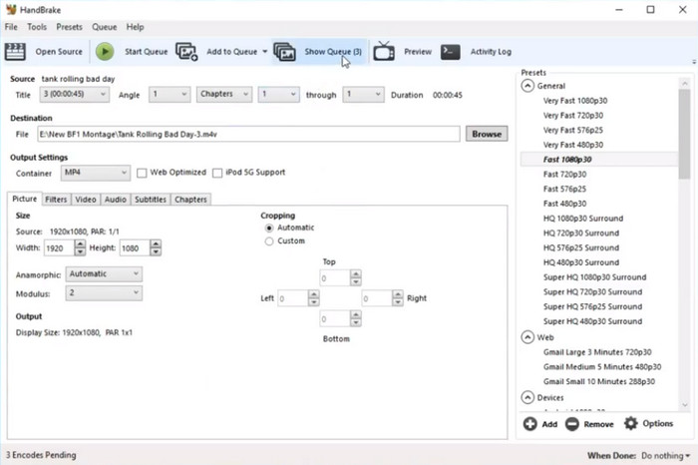Viewport: 698px width, 465px height.
Task: Click the Open Source label
Action: (59, 52)
